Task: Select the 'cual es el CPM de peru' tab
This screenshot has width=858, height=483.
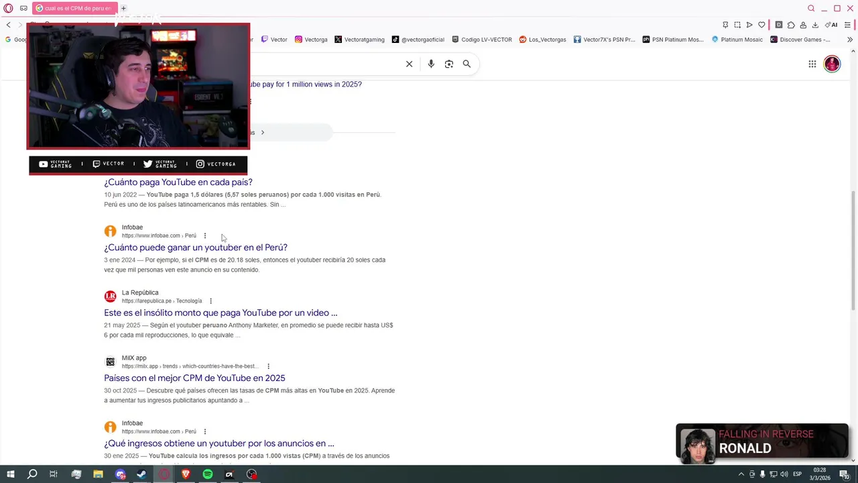Action: (x=73, y=8)
